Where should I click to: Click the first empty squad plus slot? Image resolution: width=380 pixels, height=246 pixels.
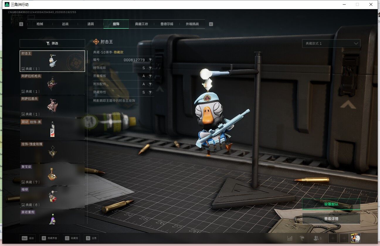(x=333, y=239)
